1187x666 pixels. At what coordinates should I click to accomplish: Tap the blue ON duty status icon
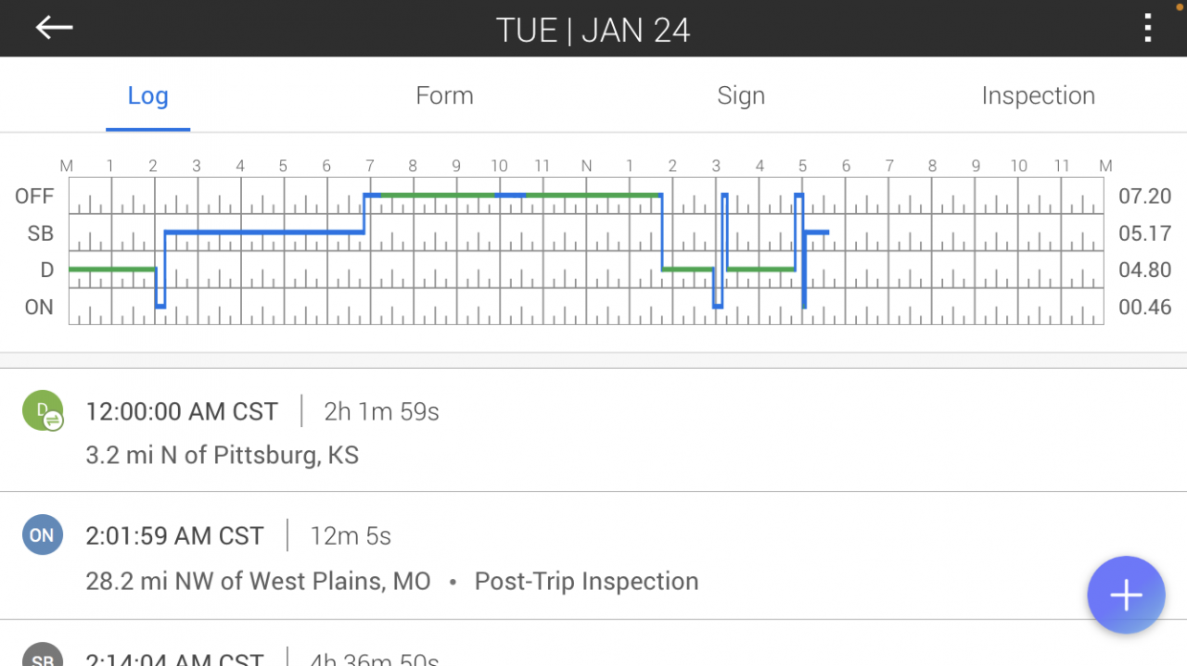(43, 535)
